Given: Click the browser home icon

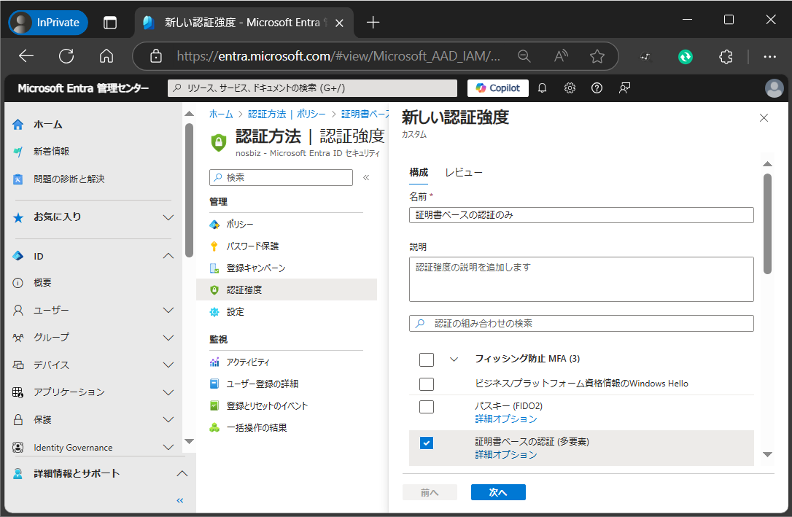Looking at the screenshot, I should click(106, 56).
